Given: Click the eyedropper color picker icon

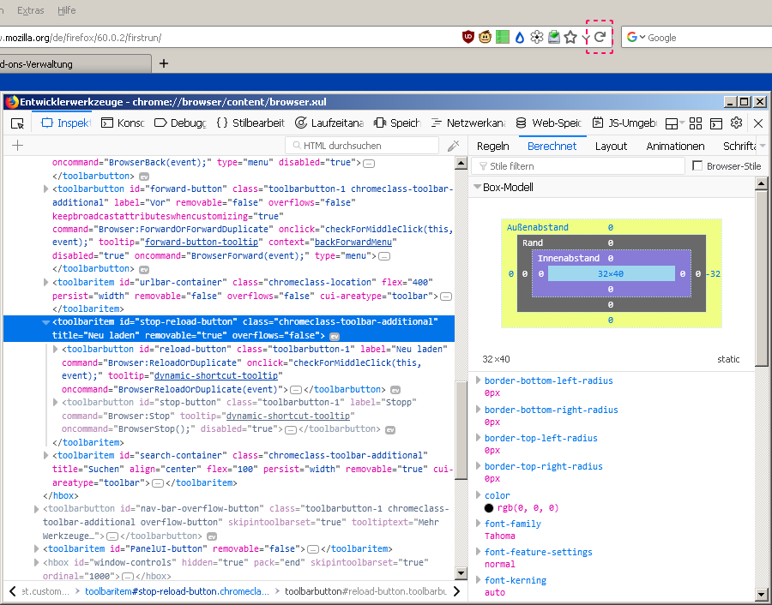Looking at the screenshot, I should (x=454, y=146).
